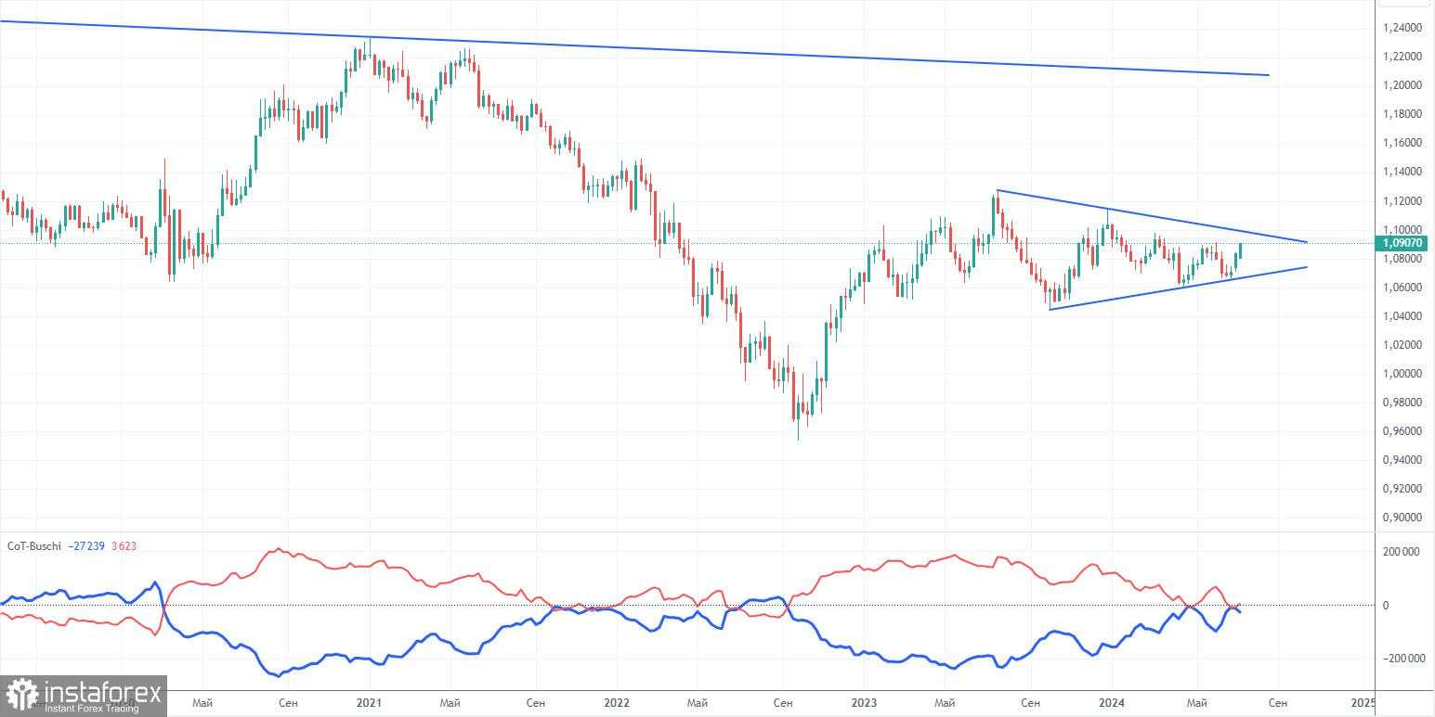Image resolution: width=1435 pixels, height=717 pixels.
Task: Click the 2022 label on time axis
Action: click(617, 703)
